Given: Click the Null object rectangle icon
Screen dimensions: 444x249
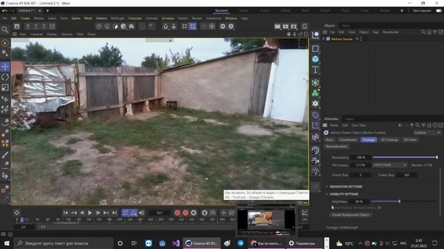Looking at the screenshot, I should tap(315, 48).
